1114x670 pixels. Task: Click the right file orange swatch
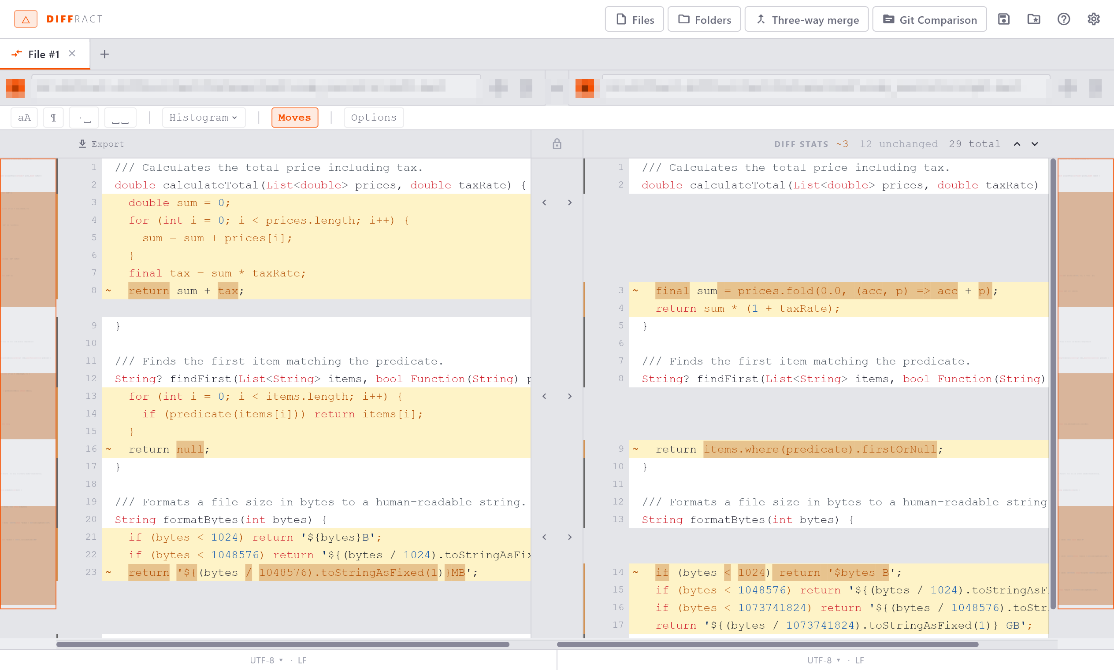(584, 88)
